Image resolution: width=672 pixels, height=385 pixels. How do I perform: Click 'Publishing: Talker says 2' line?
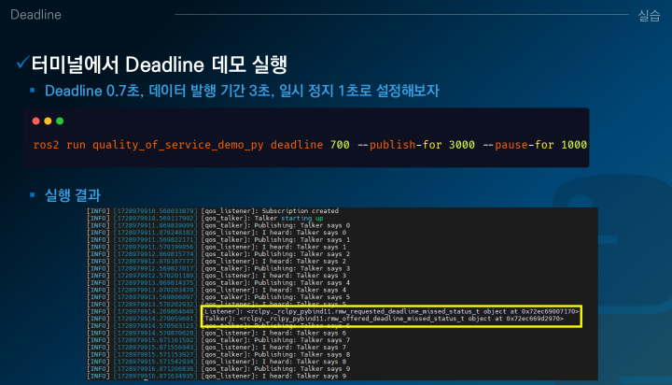point(218,254)
